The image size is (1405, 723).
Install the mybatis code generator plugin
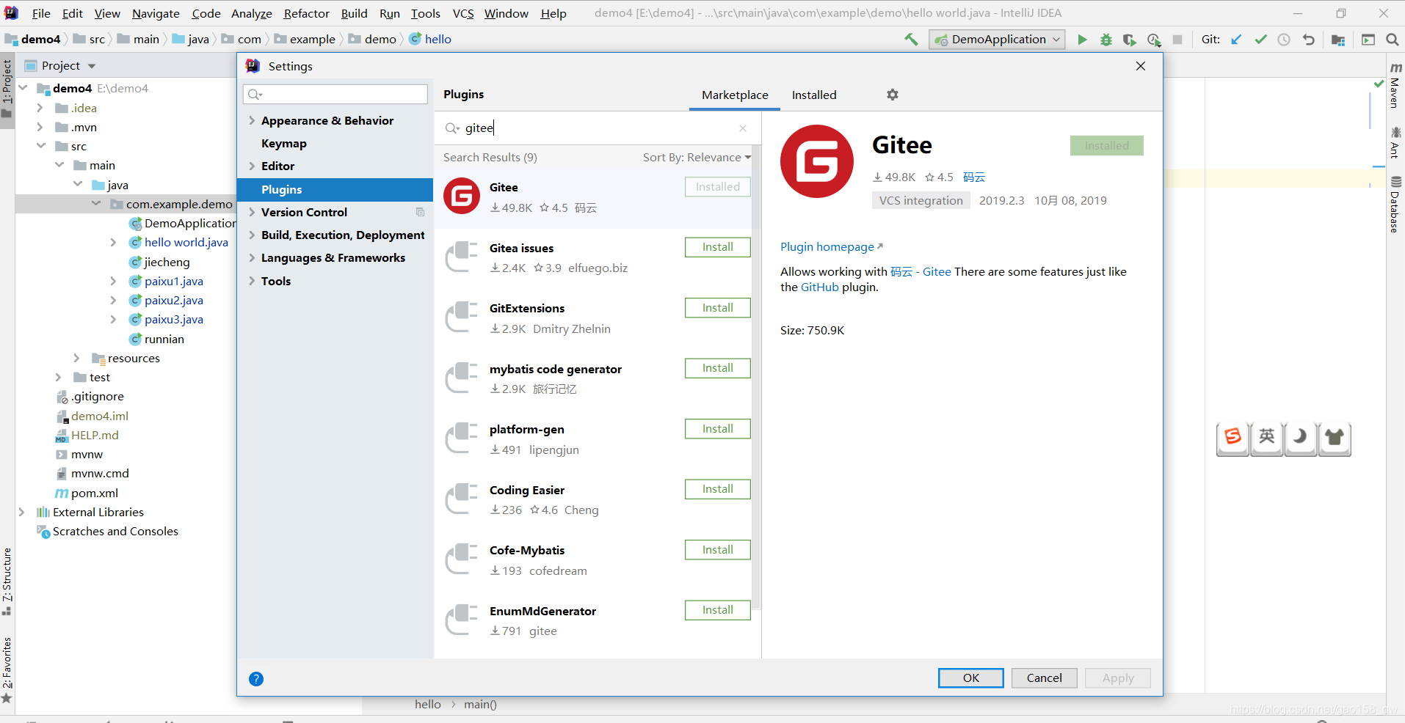(x=718, y=368)
